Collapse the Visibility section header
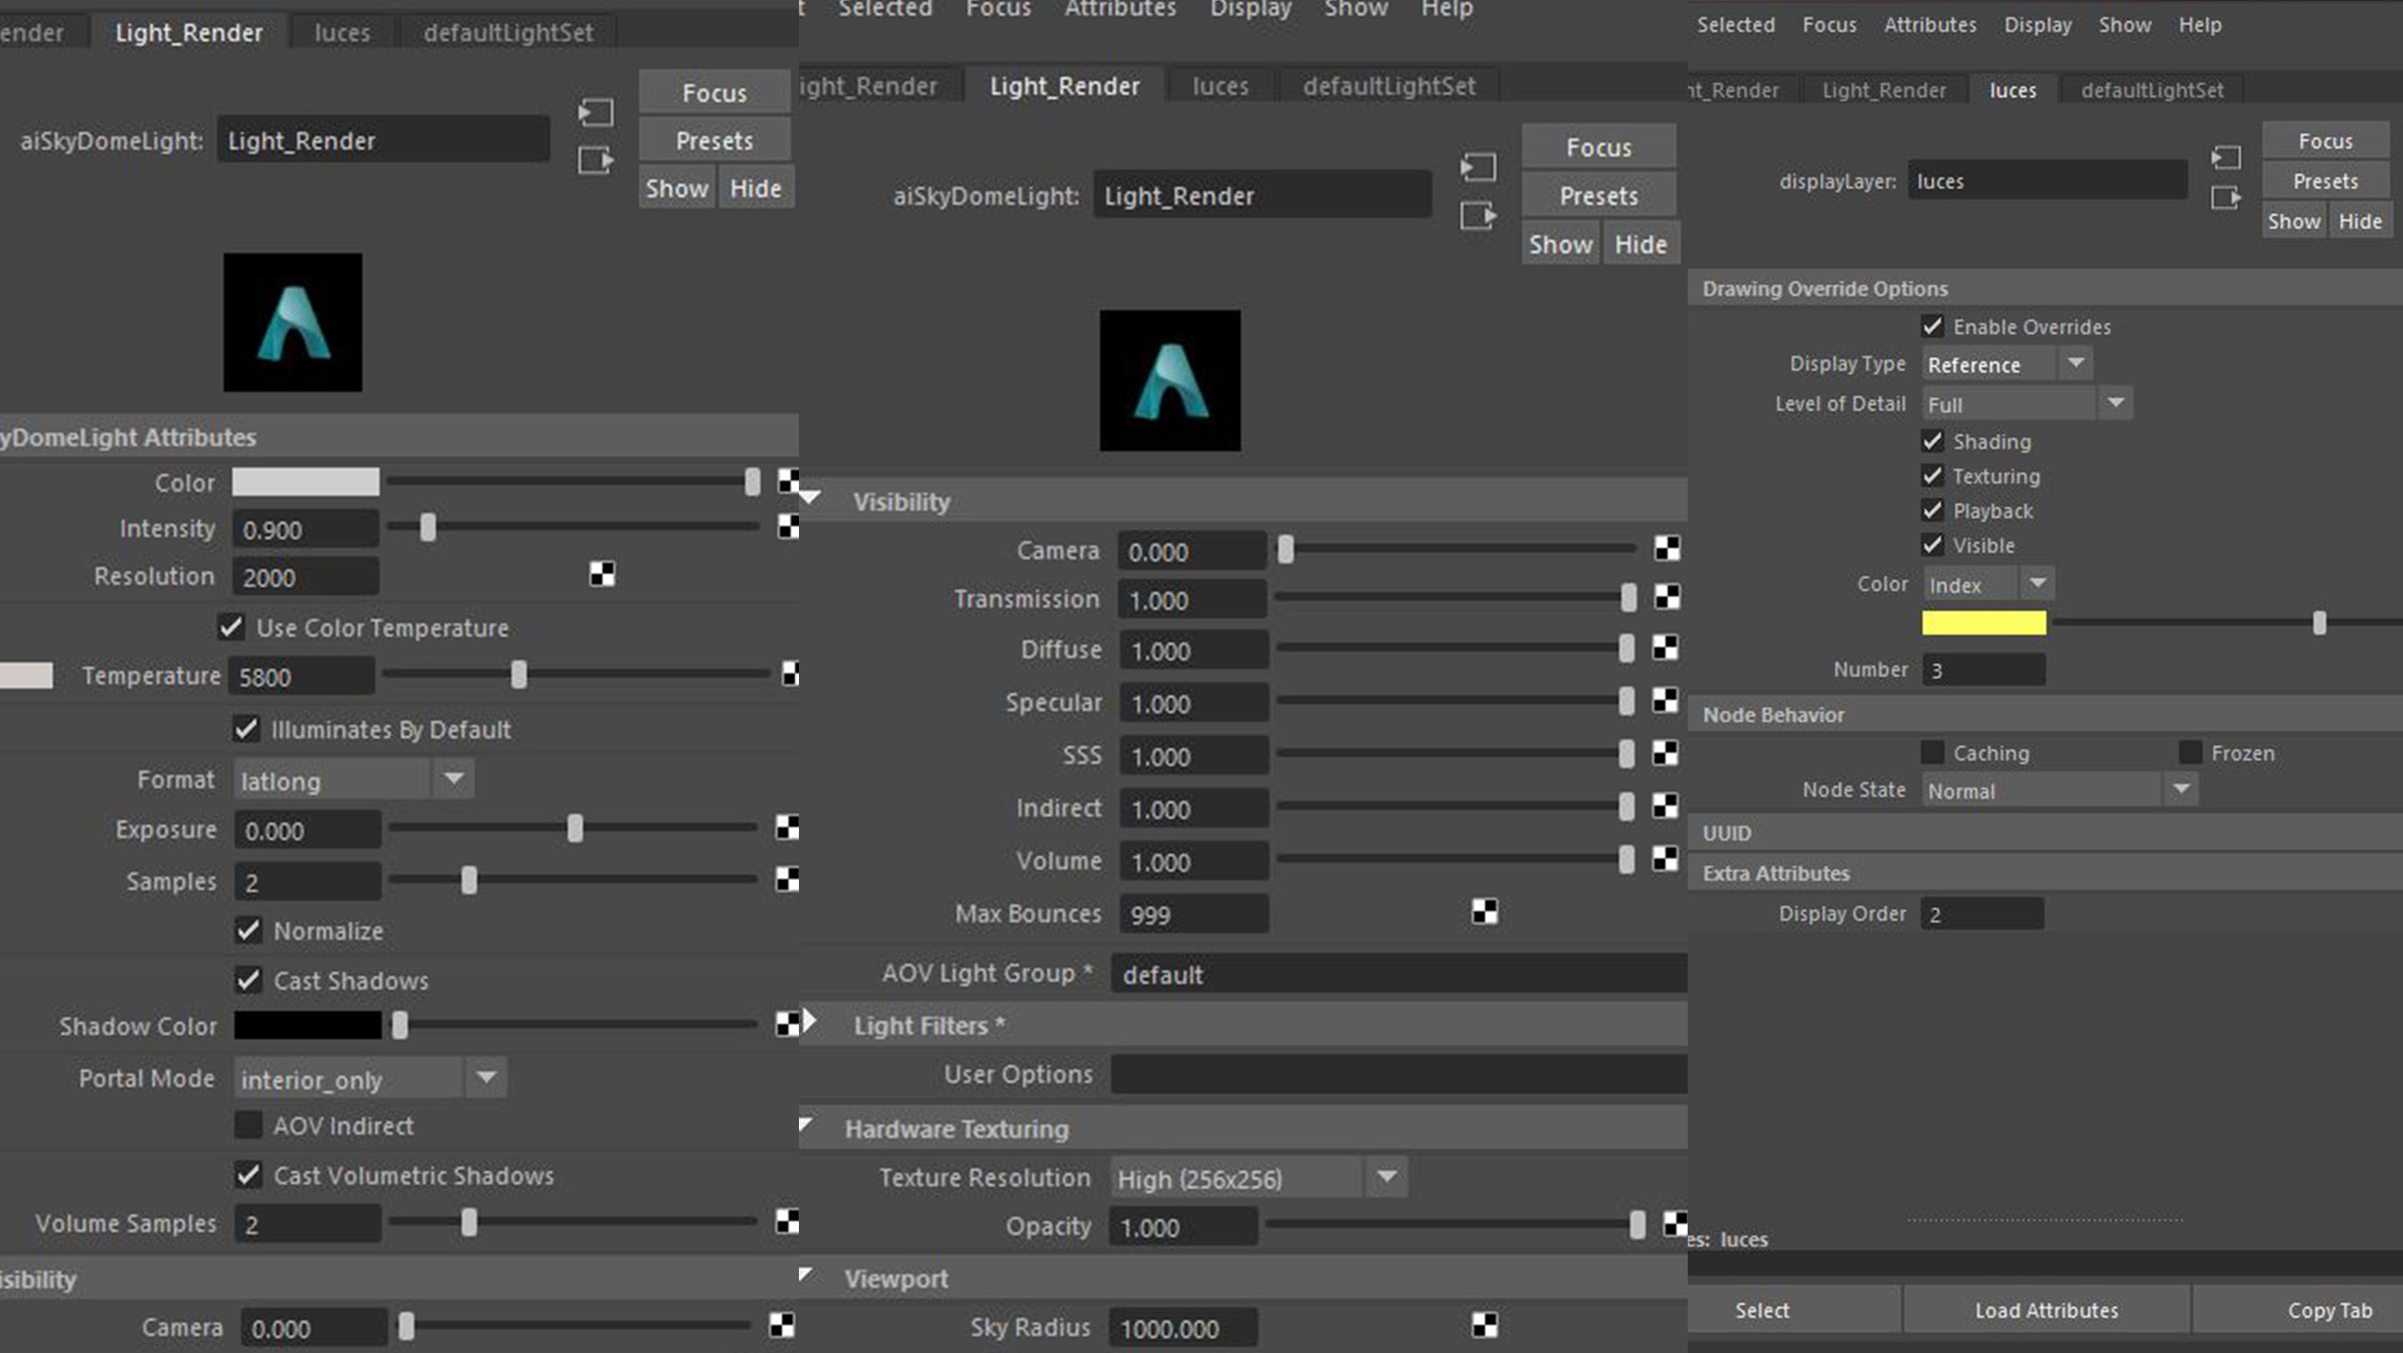The image size is (2403, 1353). (810, 497)
